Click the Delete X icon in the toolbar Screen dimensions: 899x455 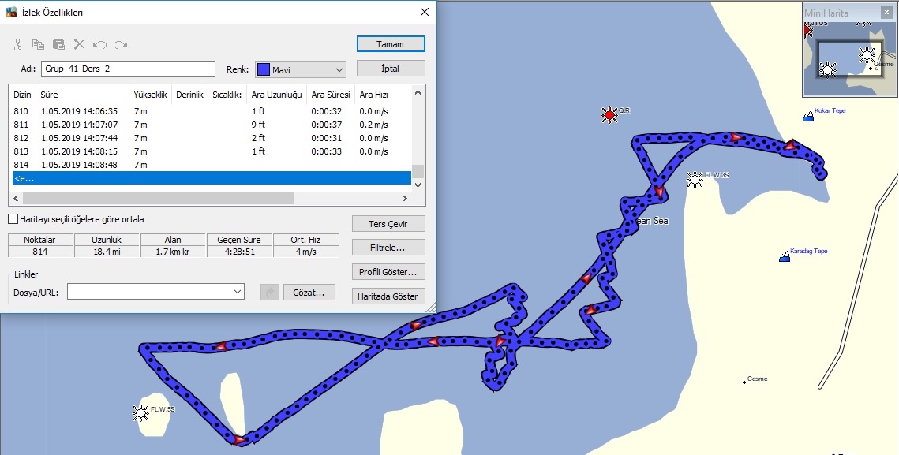(79, 45)
